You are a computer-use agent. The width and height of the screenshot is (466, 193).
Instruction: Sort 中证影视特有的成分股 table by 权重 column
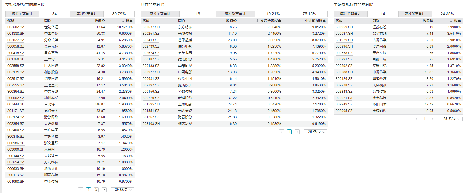tap(455, 21)
